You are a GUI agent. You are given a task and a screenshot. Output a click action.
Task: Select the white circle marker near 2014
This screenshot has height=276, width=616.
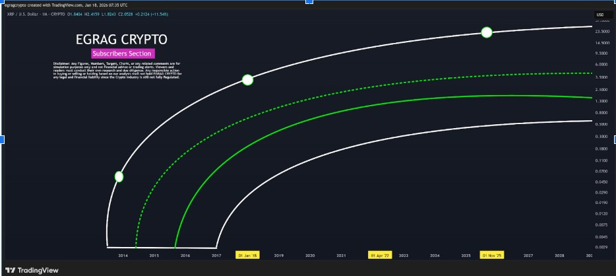point(119,177)
